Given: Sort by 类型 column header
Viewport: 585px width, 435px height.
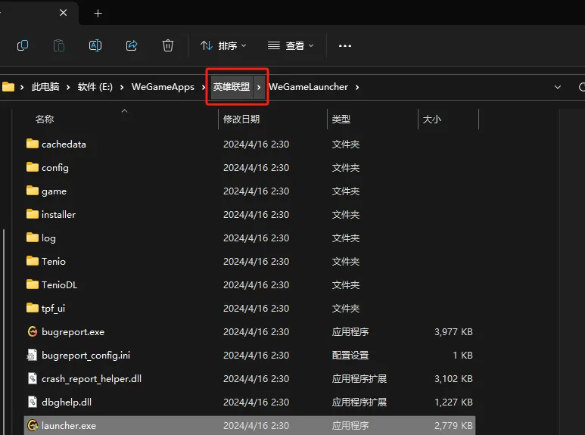Looking at the screenshot, I should pos(341,120).
